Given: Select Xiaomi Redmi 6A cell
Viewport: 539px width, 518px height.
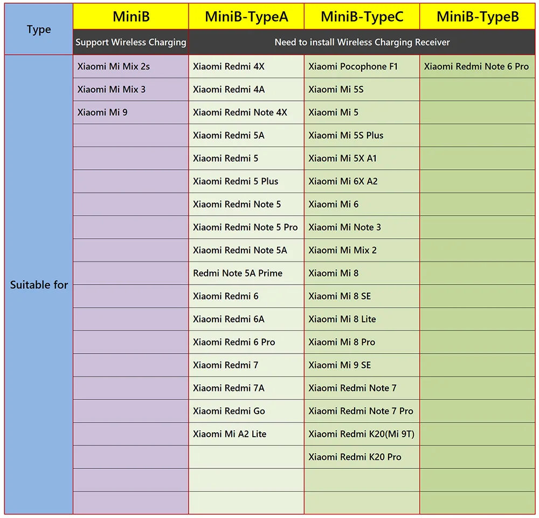Looking at the screenshot, I should click(246, 319).
